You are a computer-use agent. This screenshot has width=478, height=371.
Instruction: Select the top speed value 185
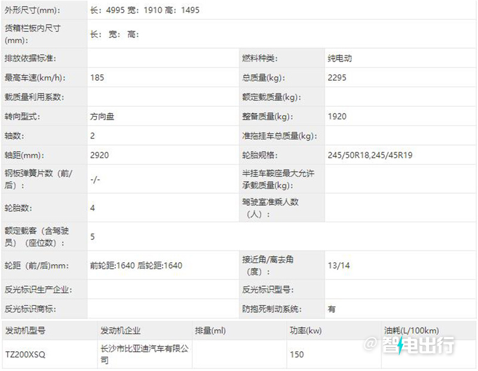point(97,78)
